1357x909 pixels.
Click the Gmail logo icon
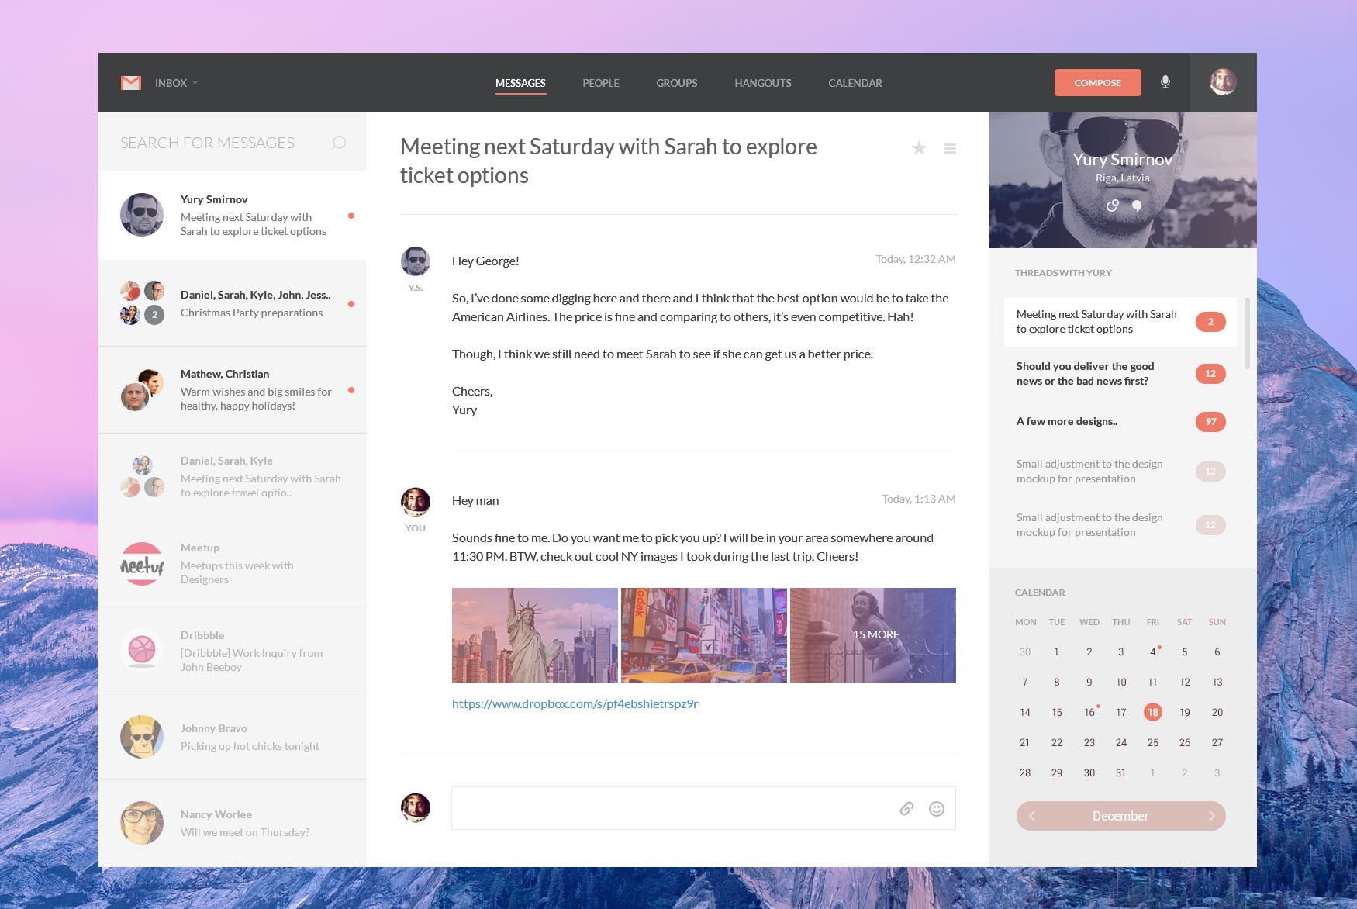pos(131,83)
